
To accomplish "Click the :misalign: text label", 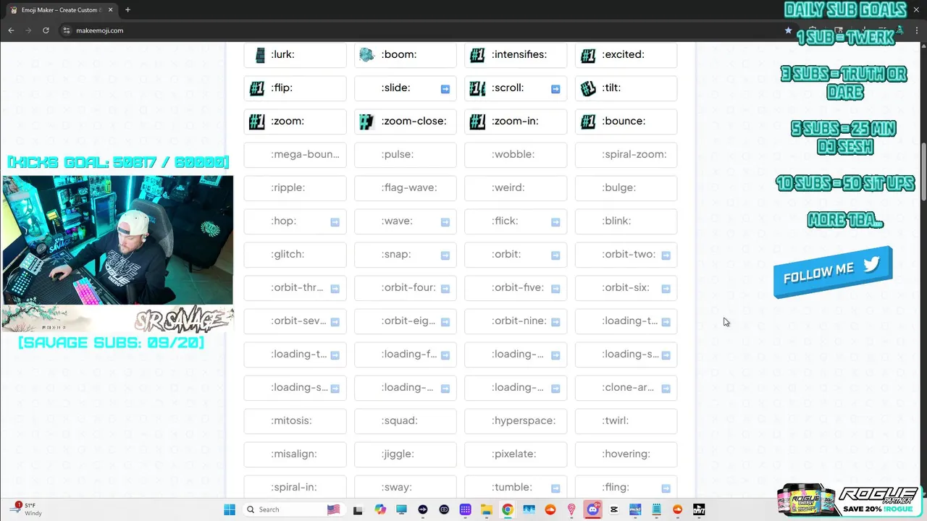I will pyautogui.click(x=294, y=454).
